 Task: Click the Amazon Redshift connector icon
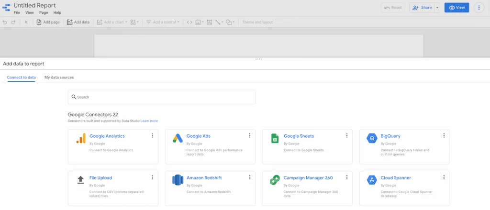tap(178, 180)
